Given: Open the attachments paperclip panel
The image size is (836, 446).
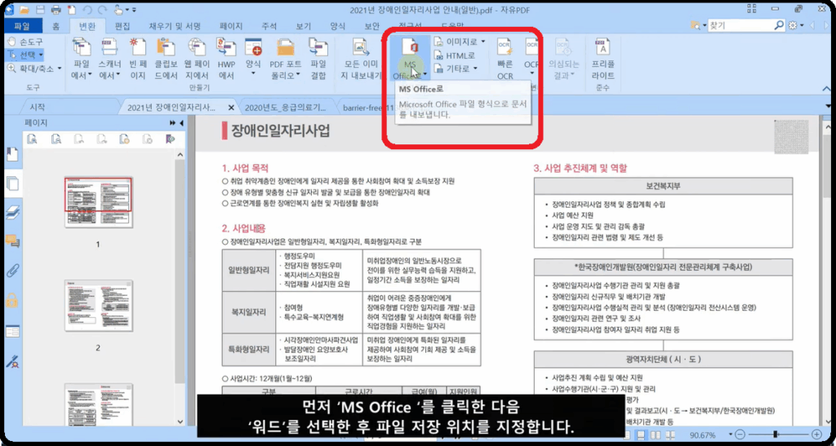Looking at the screenshot, I should coord(12,271).
